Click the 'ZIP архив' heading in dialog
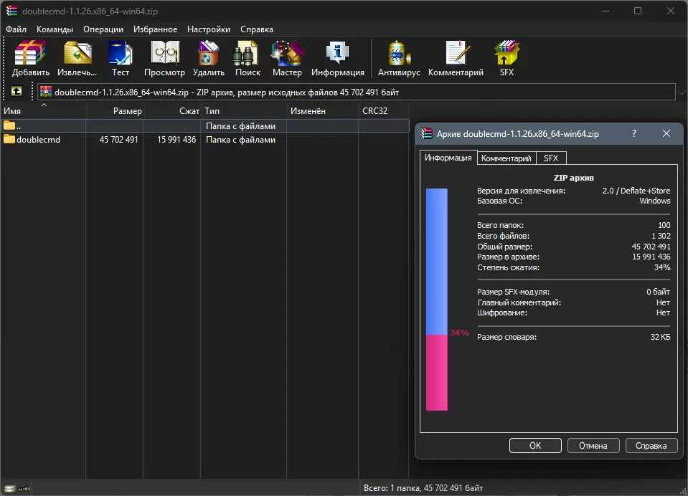This screenshot has height=496, width=688. click(x=573, y=178)
